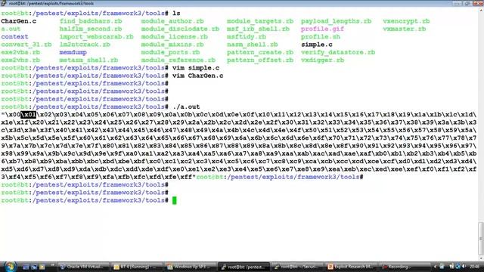Click pattern_create.rb file name
This screenshot has height=272, width=484.
[260, 52]
